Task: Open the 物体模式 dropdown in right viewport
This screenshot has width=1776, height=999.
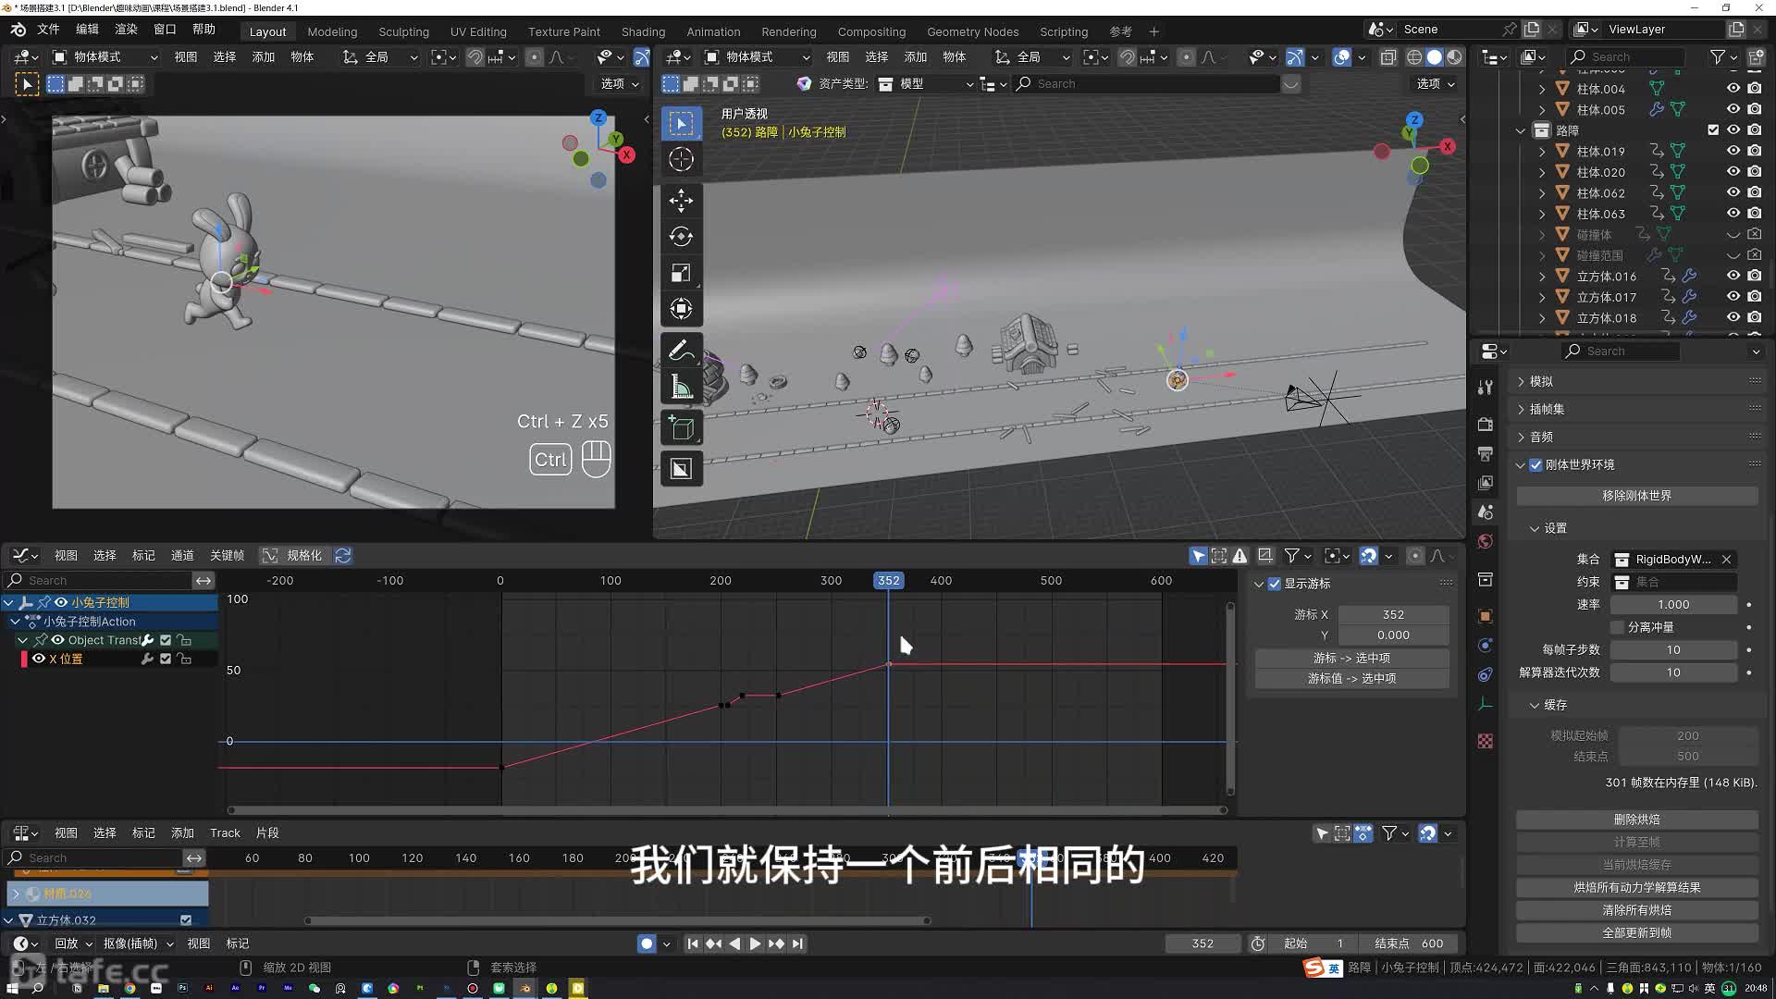Action: click(757, 57)
